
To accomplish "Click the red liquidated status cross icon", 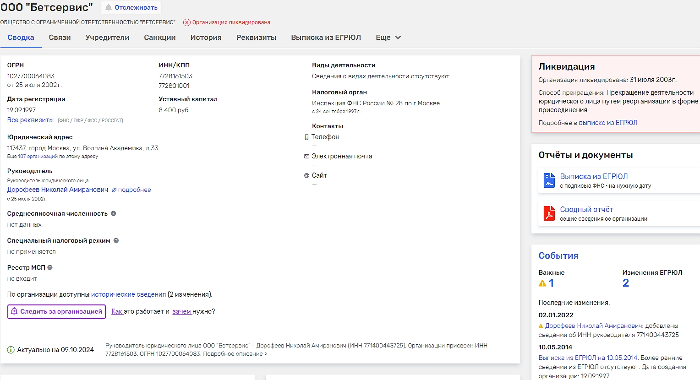I will tap(186, 22).
